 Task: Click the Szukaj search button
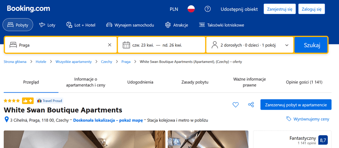tap(311, 45)
